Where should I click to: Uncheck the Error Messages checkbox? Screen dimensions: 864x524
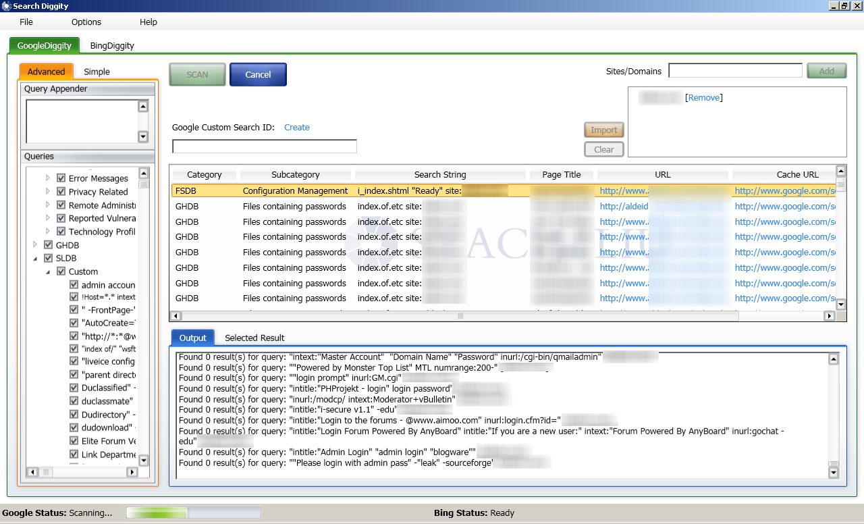61,178
